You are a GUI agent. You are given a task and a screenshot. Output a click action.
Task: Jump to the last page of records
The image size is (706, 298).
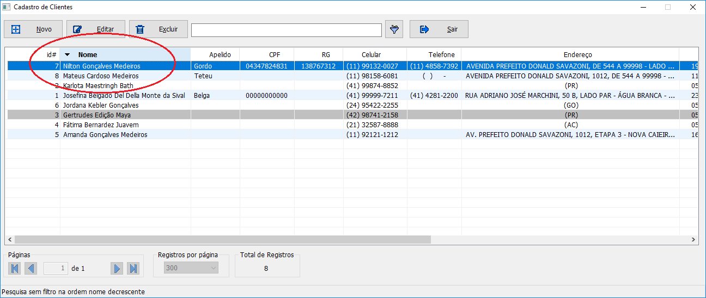[x=133, y=268]
